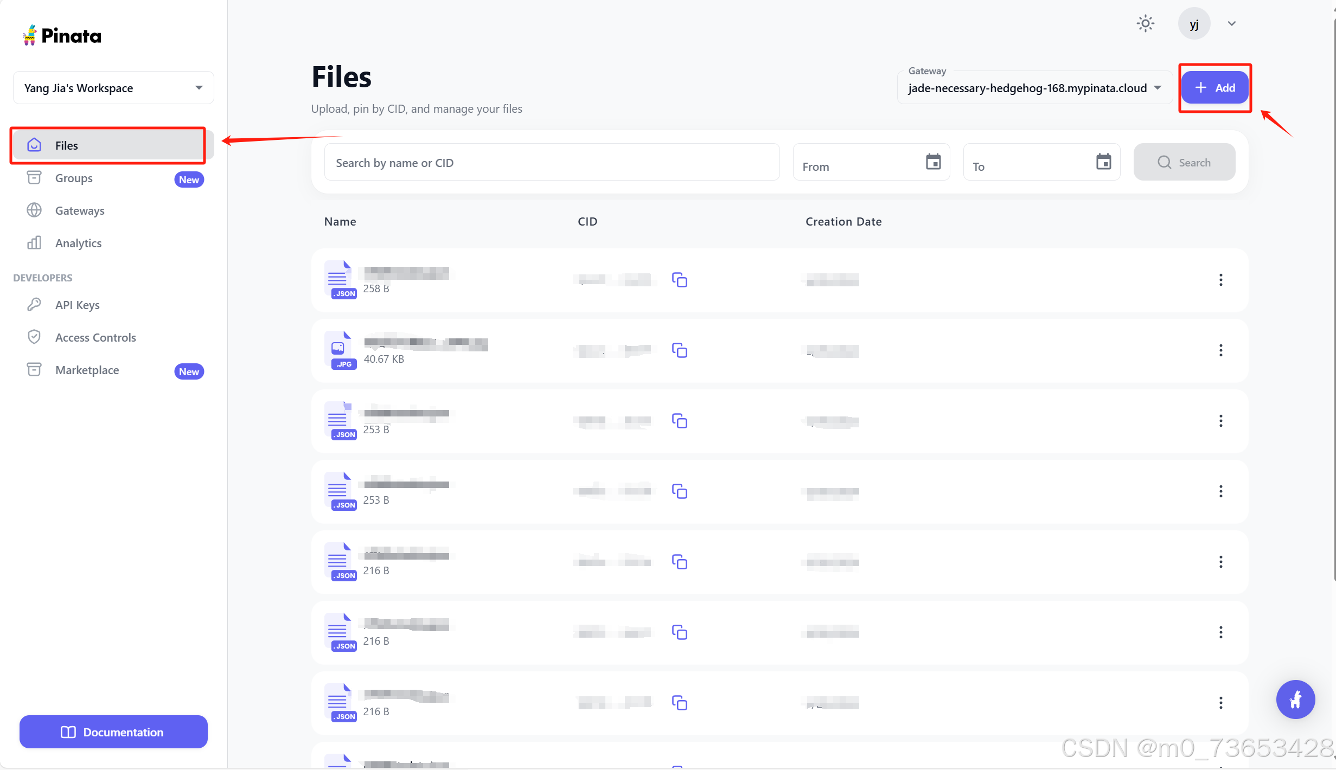This screenshot has height=770, width=1336.
Task: Click the Access Controls shield icon
Action: click(34, 336)
